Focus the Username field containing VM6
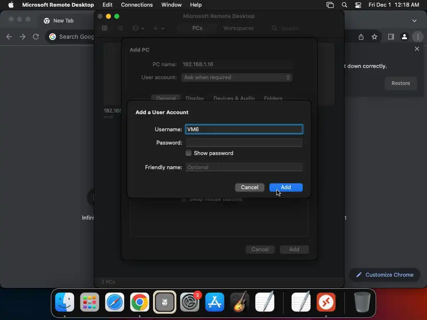This screenshot has width=427, height=320. 244,129
